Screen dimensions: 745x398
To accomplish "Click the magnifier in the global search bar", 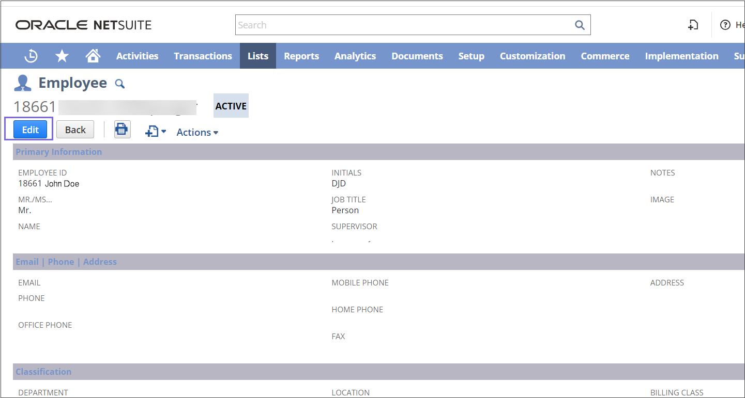I will pos(579,25).
